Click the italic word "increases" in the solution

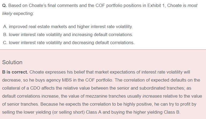point(152,96)
